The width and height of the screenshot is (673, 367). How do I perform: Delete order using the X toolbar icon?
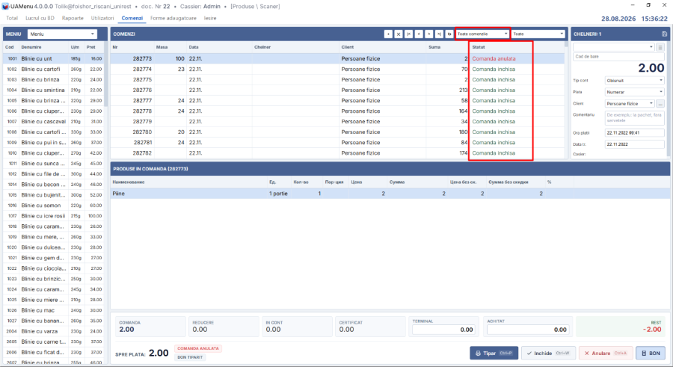pyautogui.click(x=399, y=34)
